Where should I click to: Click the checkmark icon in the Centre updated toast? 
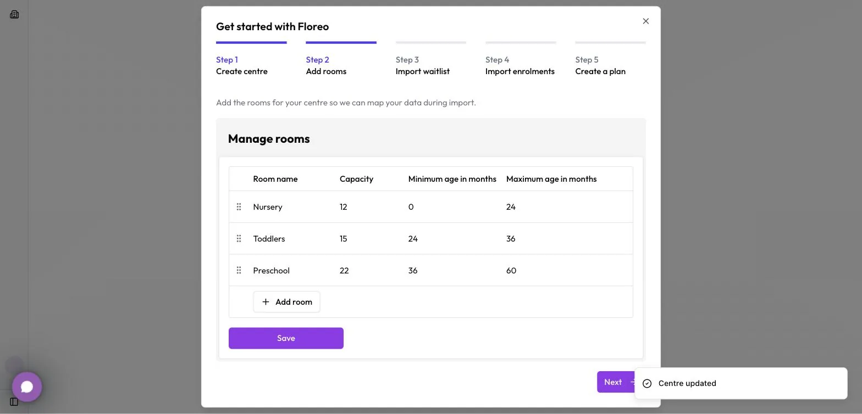(x=647, y=383)
